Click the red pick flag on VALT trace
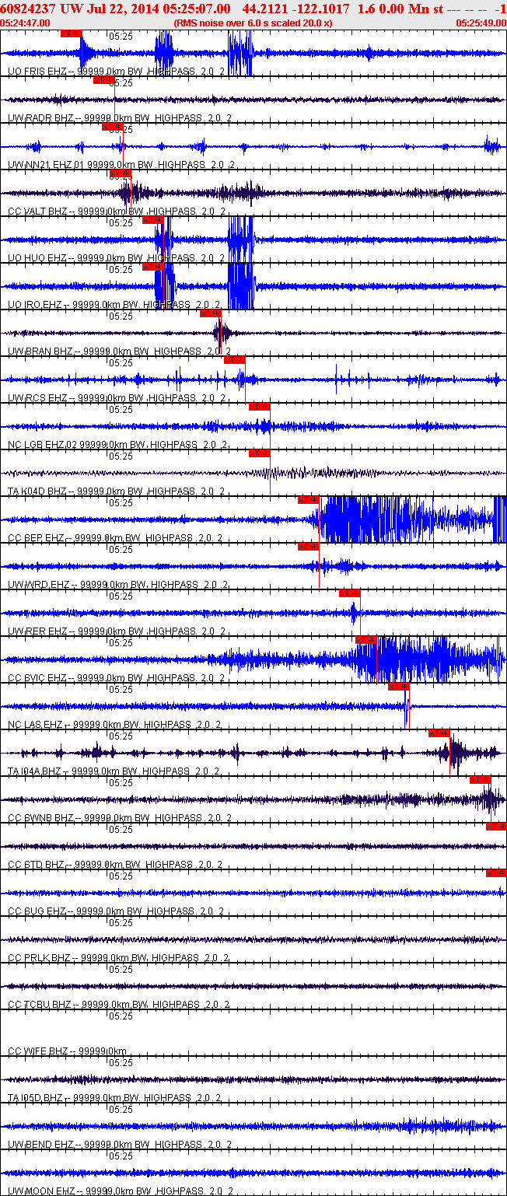Image resolution: width=507 pixels, height=1196 pixels. 121,173
